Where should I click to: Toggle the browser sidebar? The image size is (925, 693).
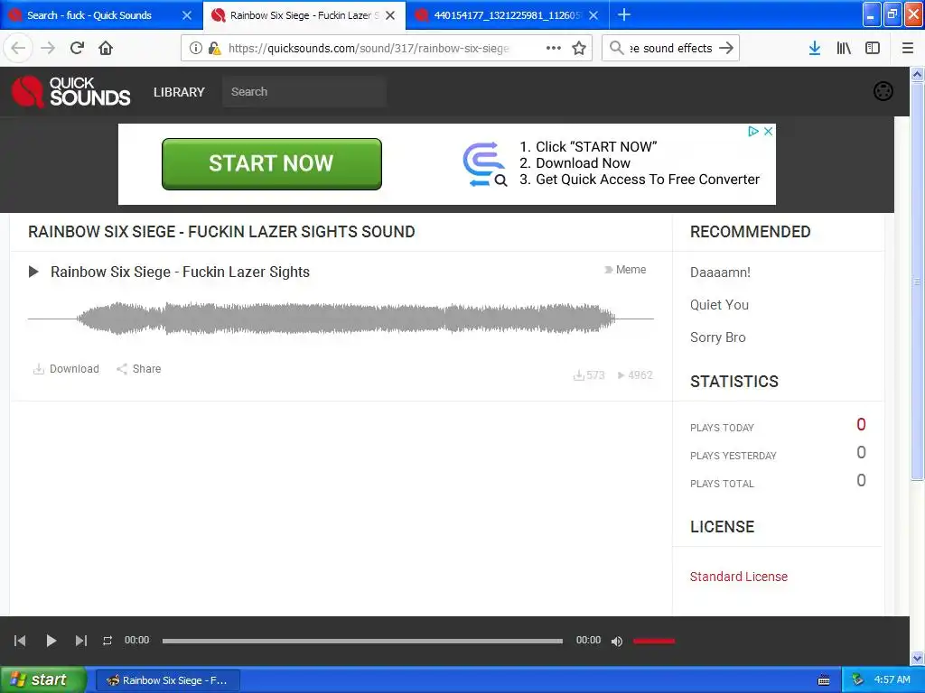[873, 48]
